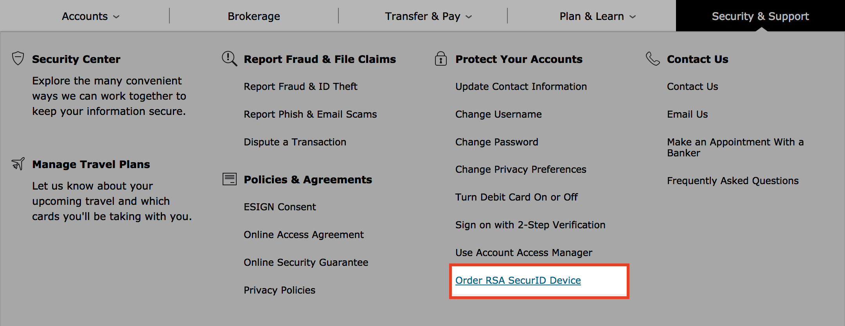Click the Policies & Agreements document icon

point(230,179)
